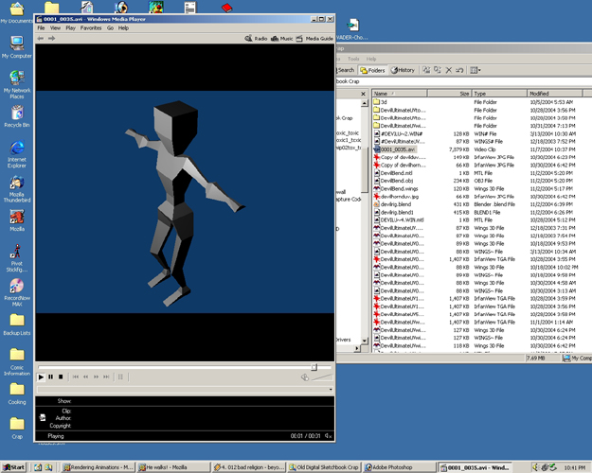
Task: Open the Play menu in Media Player
Action: pyautogui.click(x=71, y=28)
